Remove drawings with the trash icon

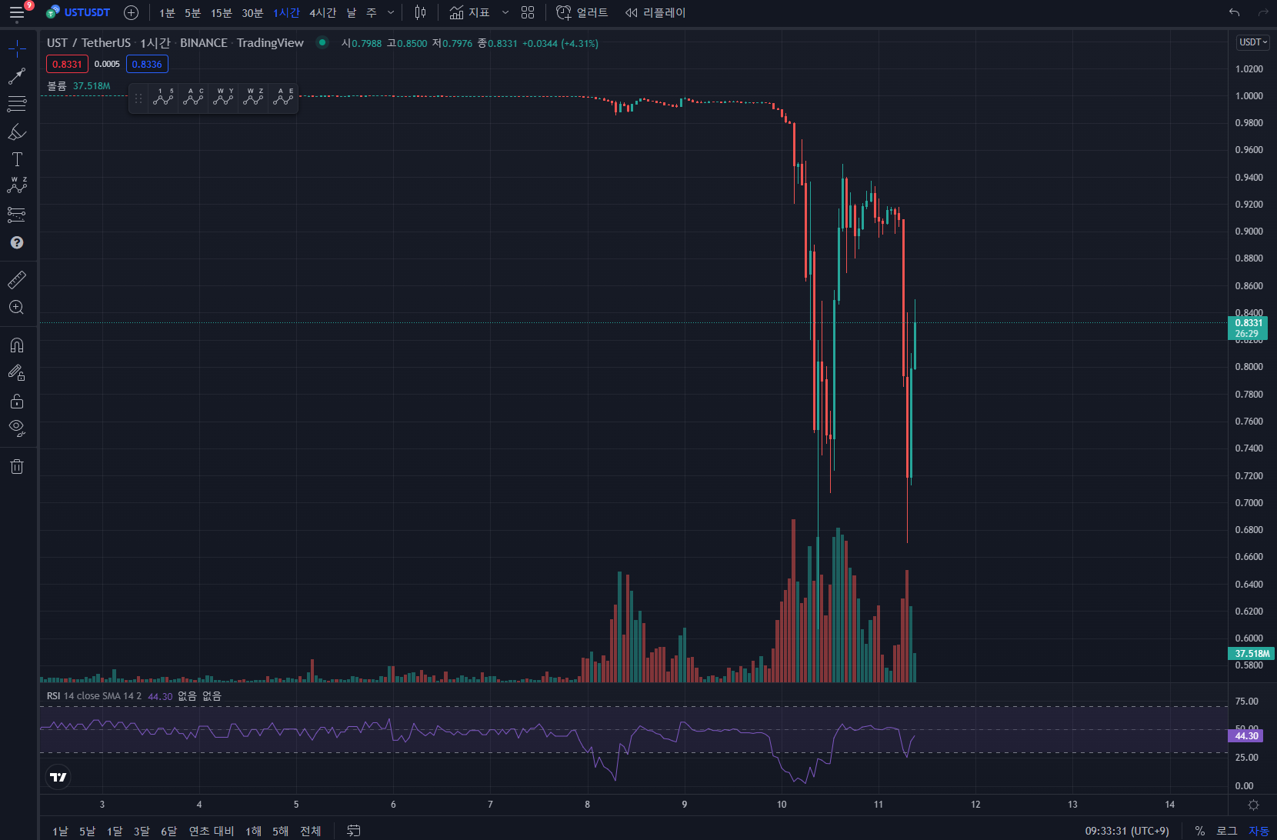click(x=17, y=466)
